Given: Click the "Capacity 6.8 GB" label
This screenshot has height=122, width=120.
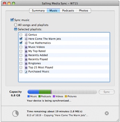Looking at the screenshot, I should pos(15,94).
